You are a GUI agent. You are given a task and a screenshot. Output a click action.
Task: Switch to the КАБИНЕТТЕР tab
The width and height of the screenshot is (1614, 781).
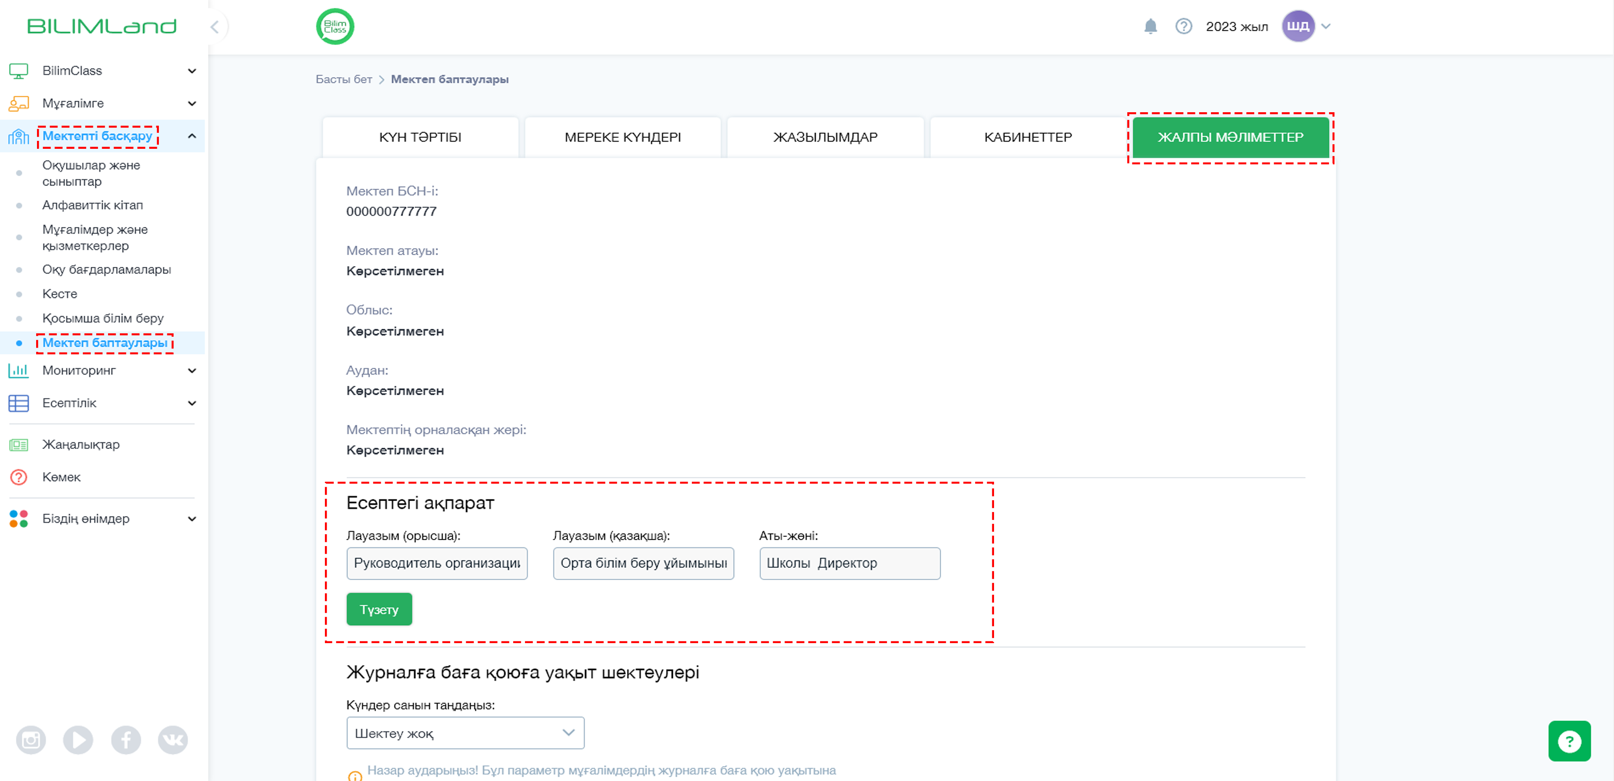click(1028, 137)
